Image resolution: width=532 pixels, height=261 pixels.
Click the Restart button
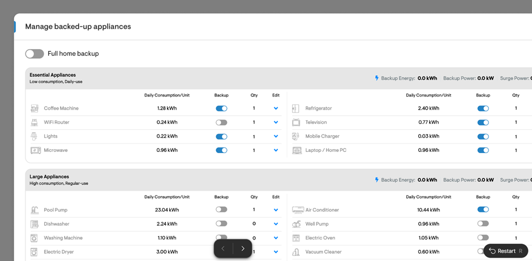click(x=505, y=251)
